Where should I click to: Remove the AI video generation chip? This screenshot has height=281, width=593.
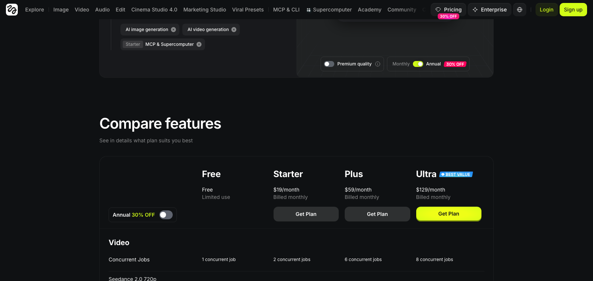click(x=234, y=30)
